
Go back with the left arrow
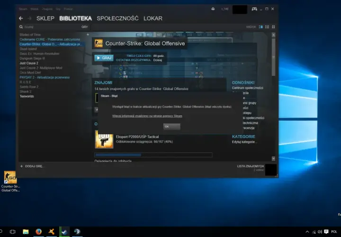pyautogui.click(x=21, y=18)
